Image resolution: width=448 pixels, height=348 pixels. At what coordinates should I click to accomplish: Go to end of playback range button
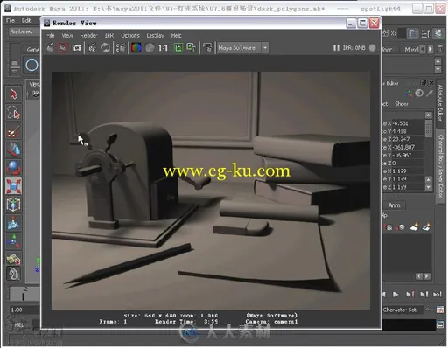pos(437,295)
